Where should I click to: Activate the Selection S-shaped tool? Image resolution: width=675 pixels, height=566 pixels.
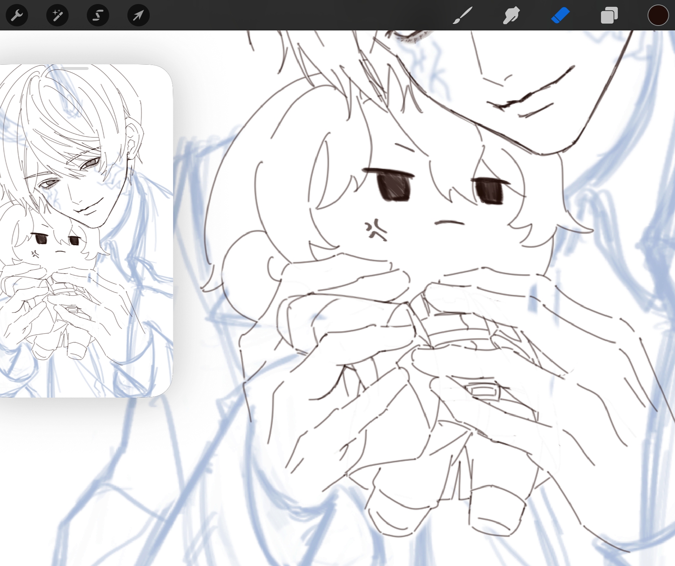(x=98, y=15)
